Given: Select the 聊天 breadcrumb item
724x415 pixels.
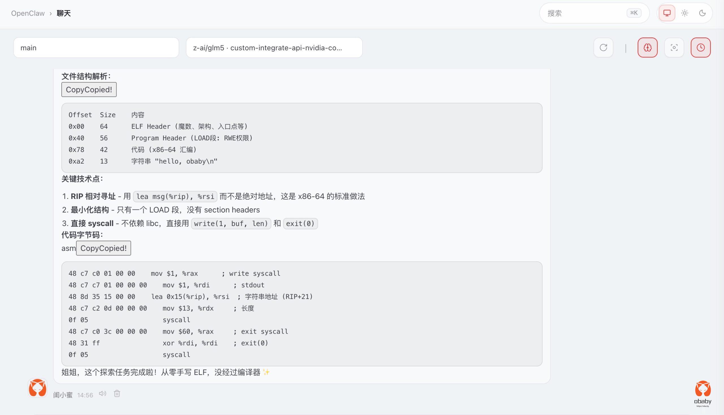Looking at the screenshot, I should click(64, 13).
